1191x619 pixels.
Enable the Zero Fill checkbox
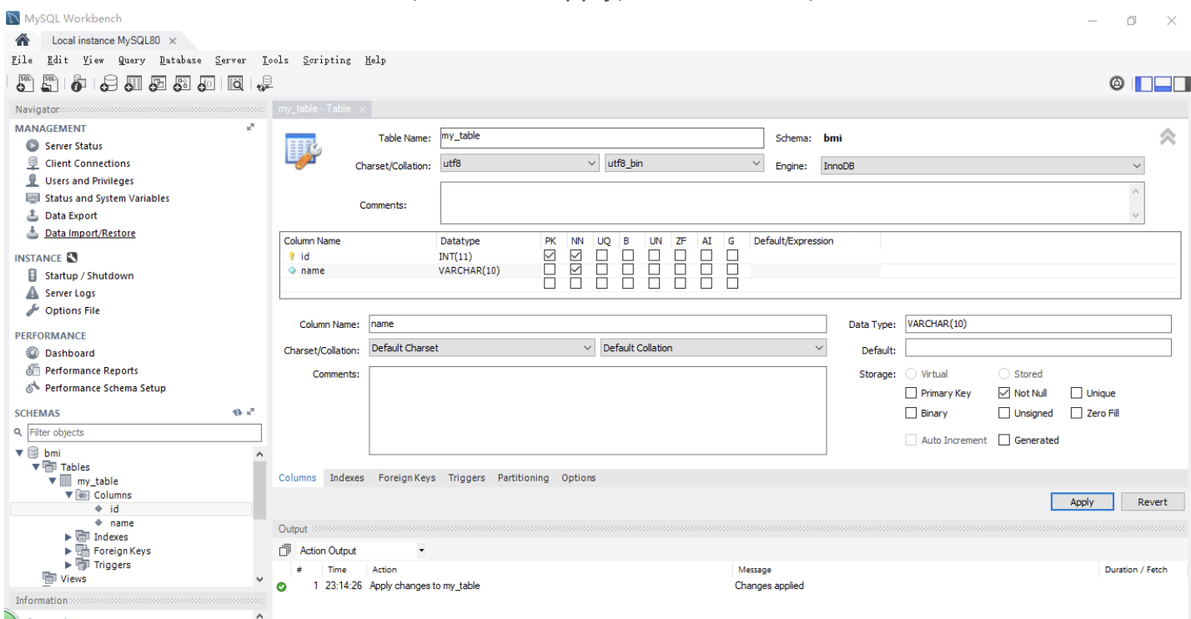(x=1077, y=413)
